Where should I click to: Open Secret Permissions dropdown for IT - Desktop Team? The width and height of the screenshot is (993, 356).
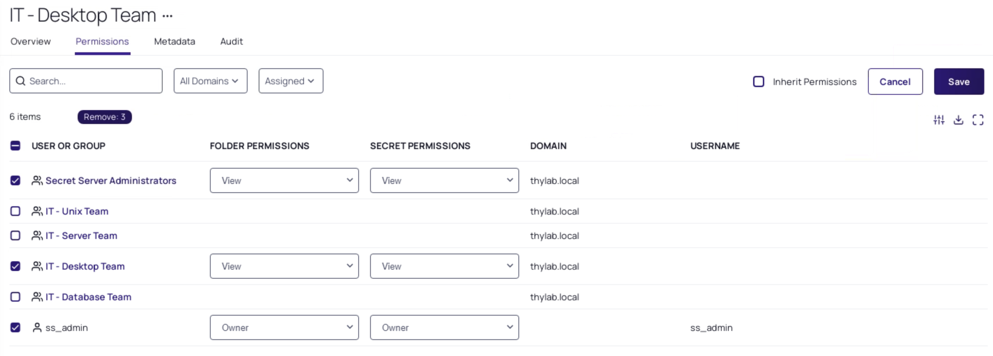444,266
